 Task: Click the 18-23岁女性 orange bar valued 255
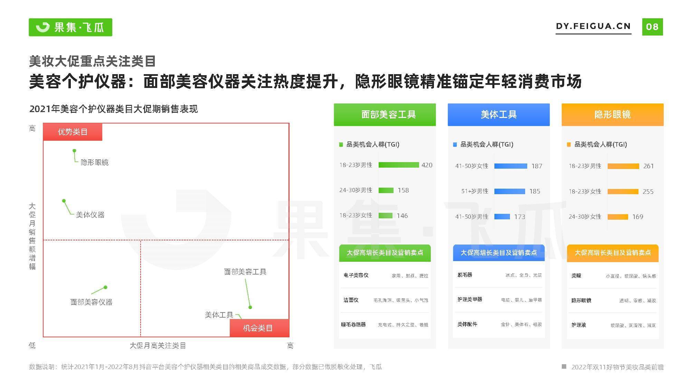click(x=623, y=191)
